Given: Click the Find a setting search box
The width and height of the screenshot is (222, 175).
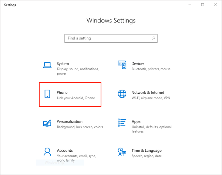Looking at the screenshot, I should tap(107, 38).
